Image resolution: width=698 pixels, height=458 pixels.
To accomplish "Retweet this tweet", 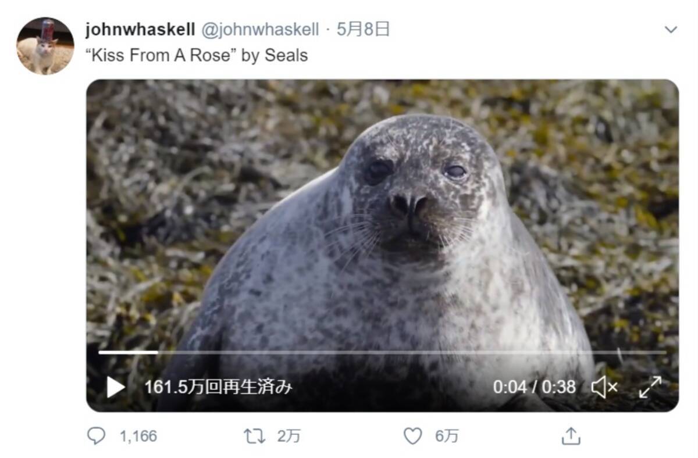I will tap(254, 436).
